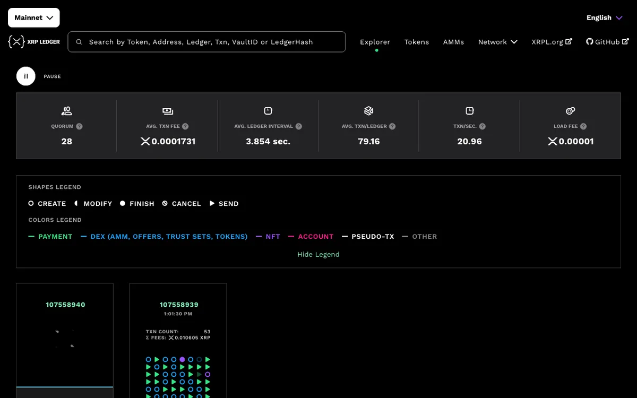Show help for Avg. Ledger Interval

pos(299,126)
